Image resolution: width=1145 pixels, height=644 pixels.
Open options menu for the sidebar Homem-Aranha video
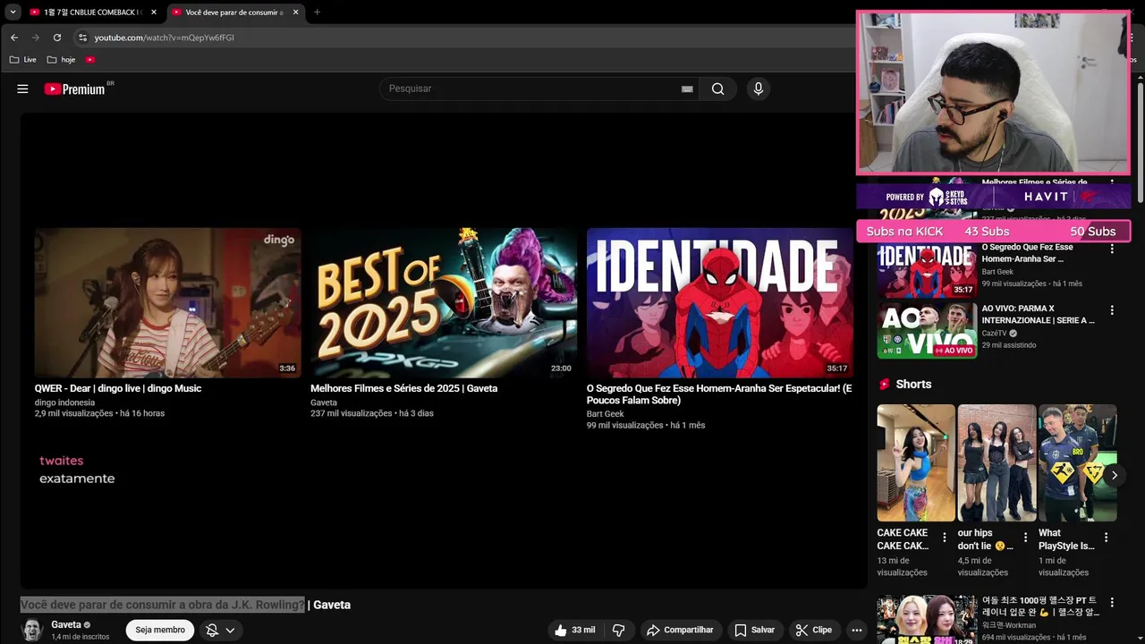click(1112, 249)
